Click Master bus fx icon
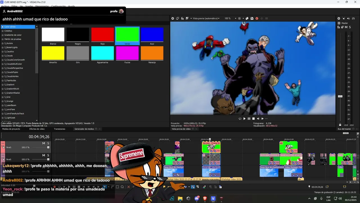 [x=339, y=27]
